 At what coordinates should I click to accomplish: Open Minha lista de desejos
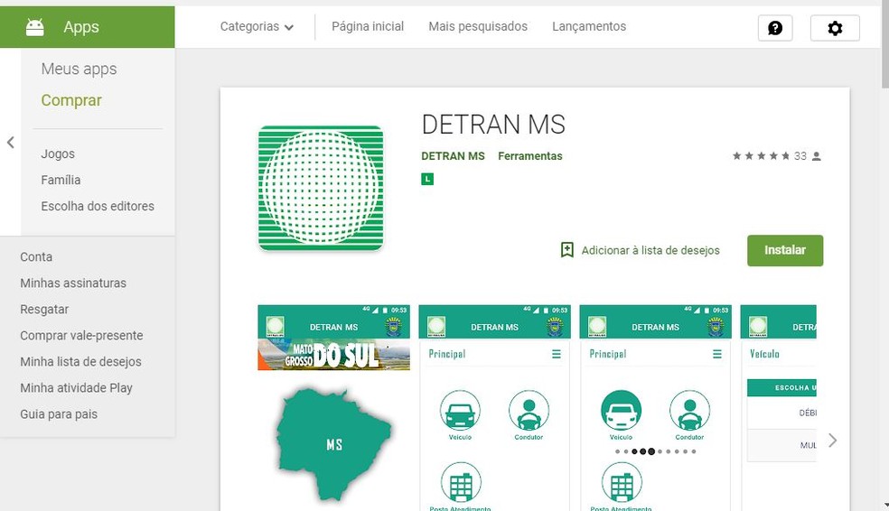(80, 362)
